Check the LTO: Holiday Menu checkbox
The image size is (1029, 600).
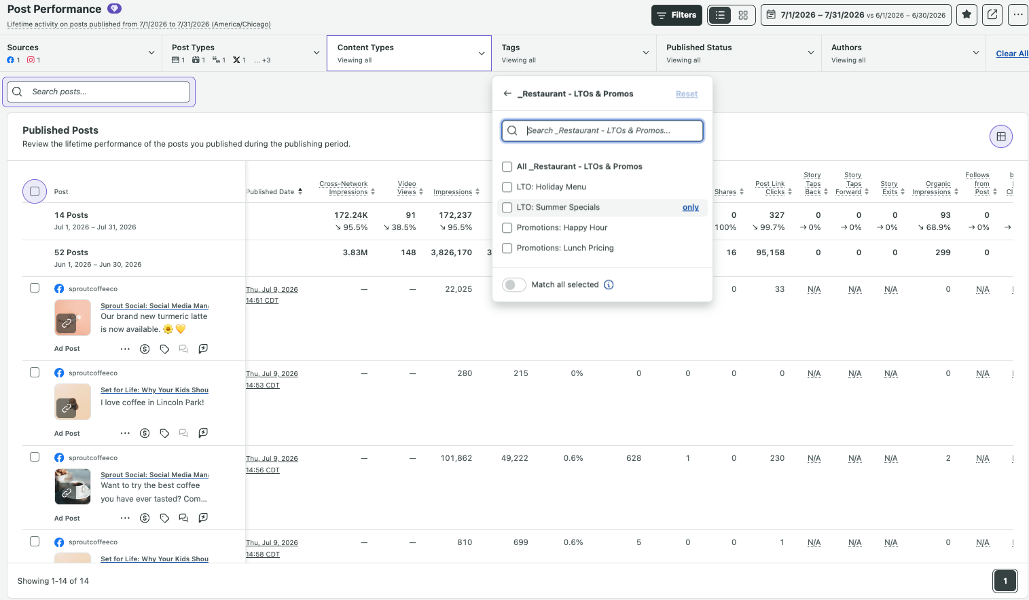(x=507, y=187)
